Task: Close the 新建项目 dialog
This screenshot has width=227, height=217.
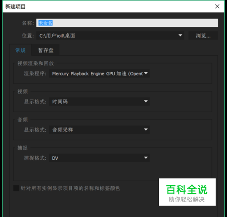Action: (217, 6)
